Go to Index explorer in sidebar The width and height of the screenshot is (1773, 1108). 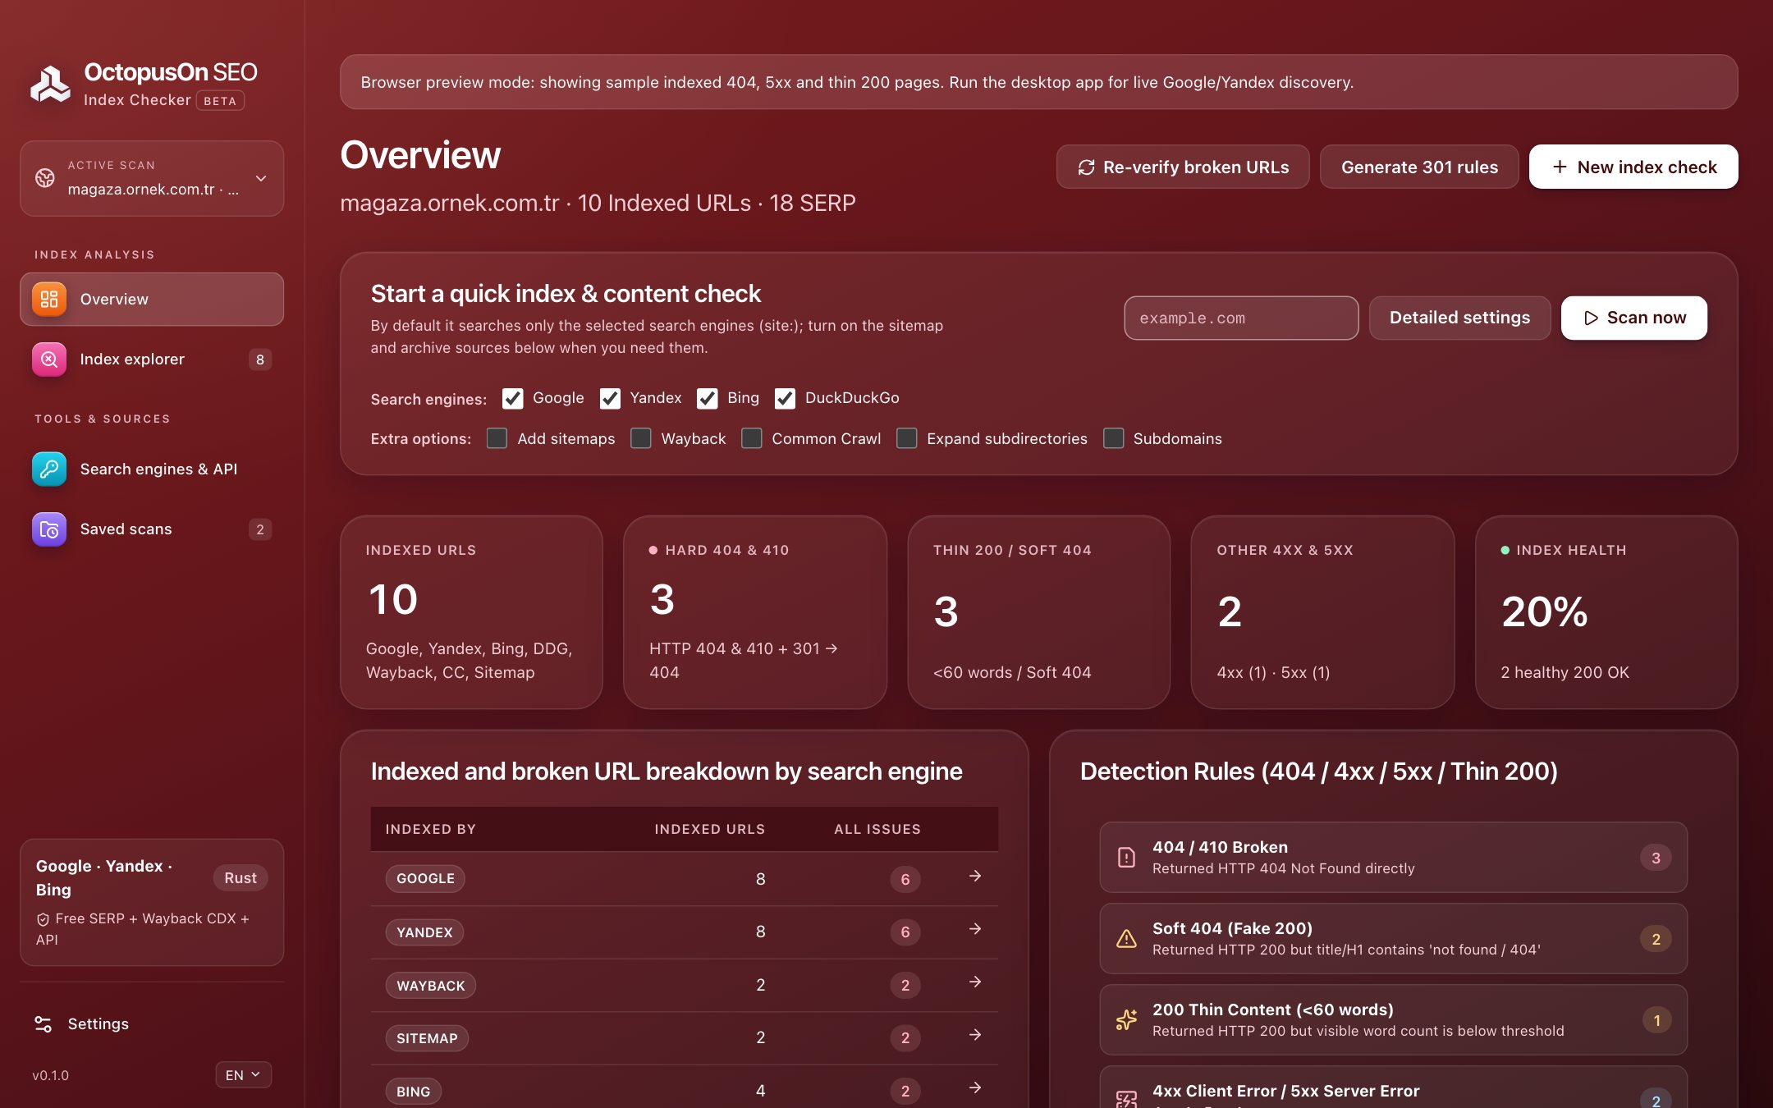coord(152,359)
